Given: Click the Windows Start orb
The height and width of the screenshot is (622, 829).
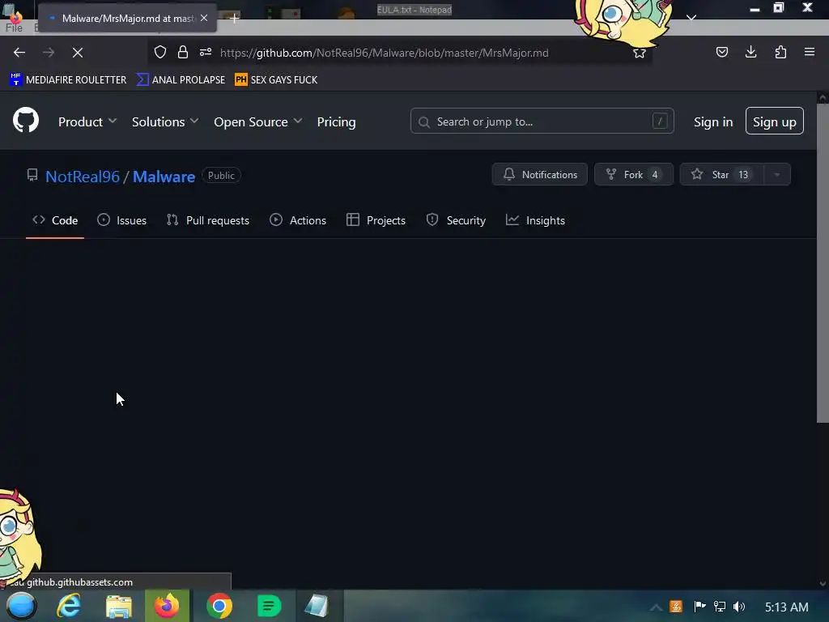Looking at the screenshot, I should coord(21,606).
